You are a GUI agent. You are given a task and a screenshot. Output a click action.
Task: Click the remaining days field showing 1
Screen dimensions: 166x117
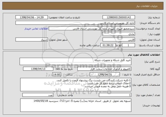pyautogui.click(x=128, y=45)
